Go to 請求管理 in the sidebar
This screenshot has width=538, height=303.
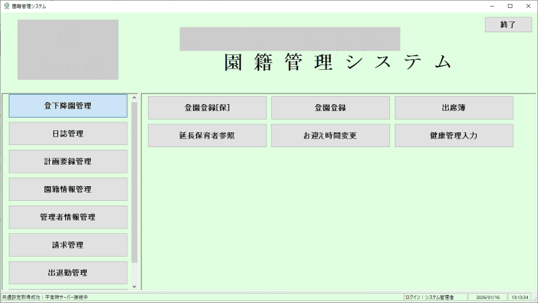coord(68,245)
